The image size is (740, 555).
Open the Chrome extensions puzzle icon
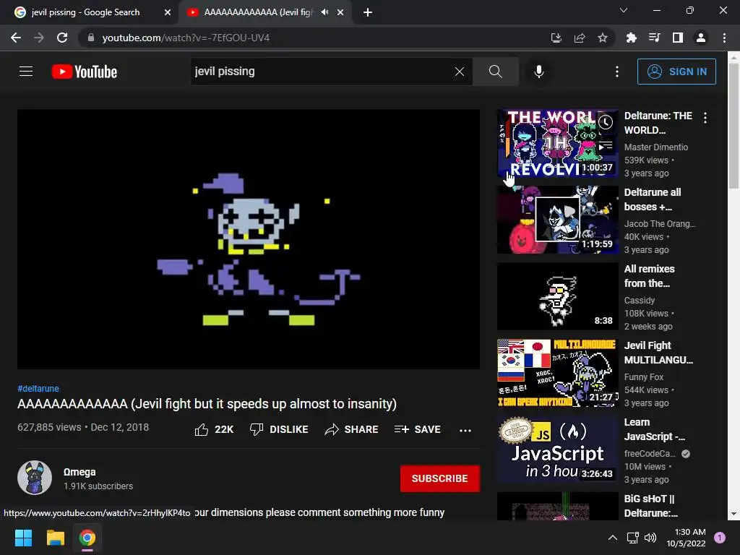[631, 38]
